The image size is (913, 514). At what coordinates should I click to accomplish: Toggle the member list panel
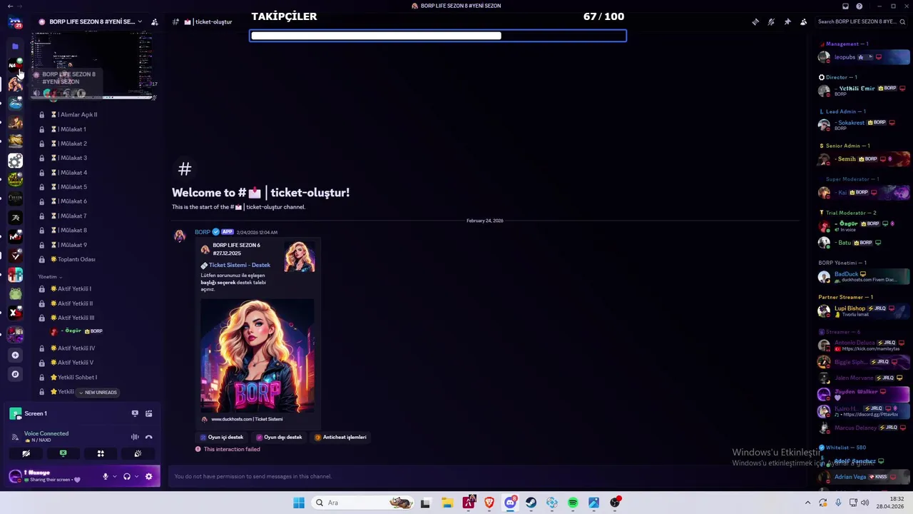click(x=804, y=22)
